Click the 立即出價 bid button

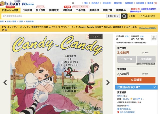(126, 59)
